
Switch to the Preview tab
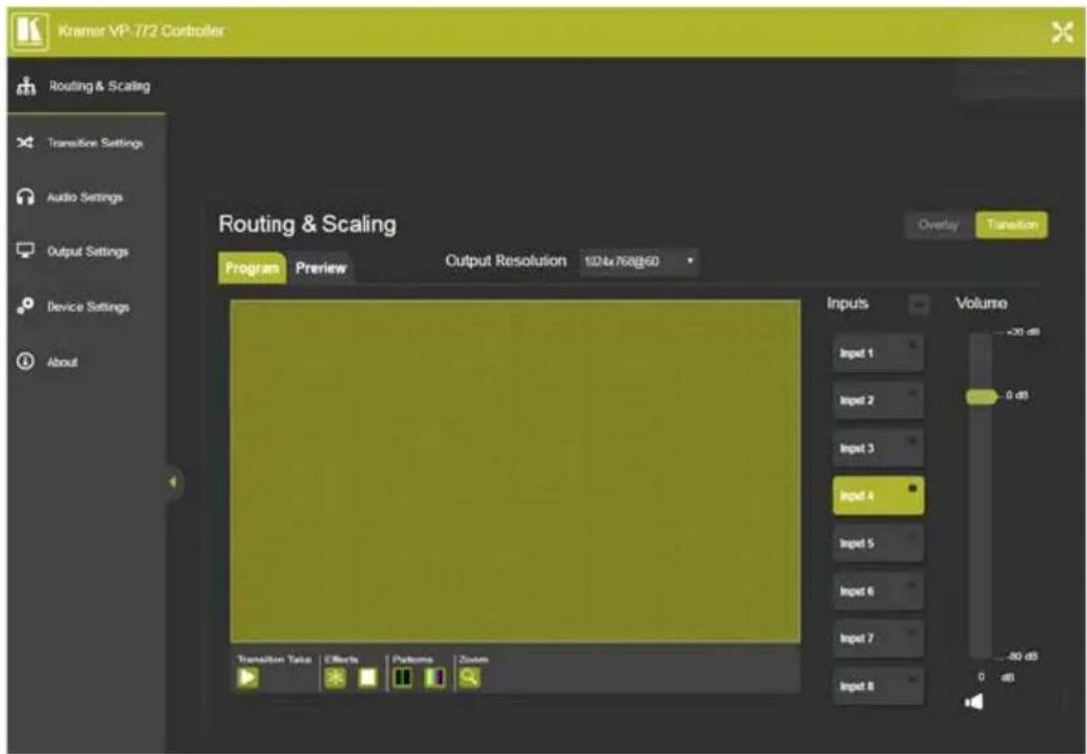pyautogui.click(x=320, y=268)
